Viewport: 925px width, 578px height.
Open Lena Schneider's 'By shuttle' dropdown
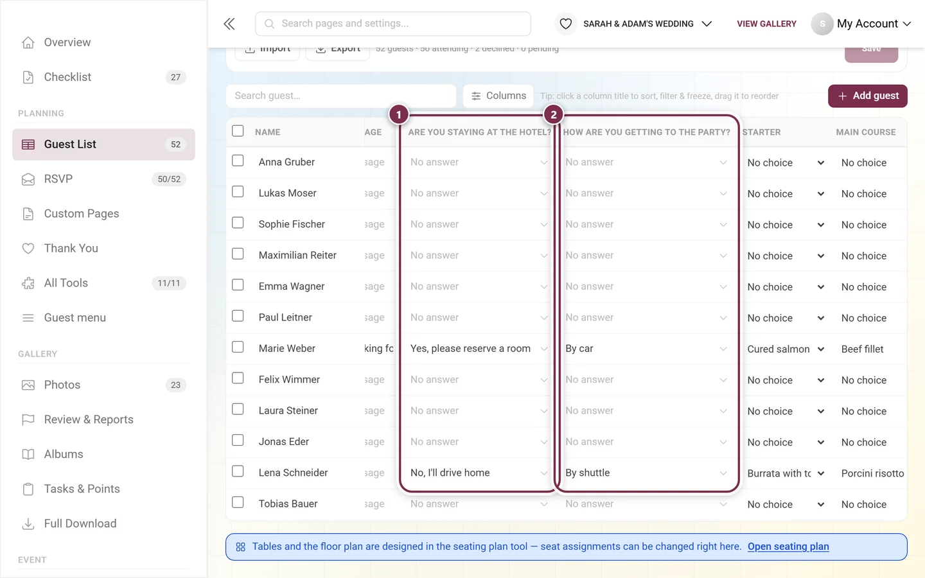646,473
